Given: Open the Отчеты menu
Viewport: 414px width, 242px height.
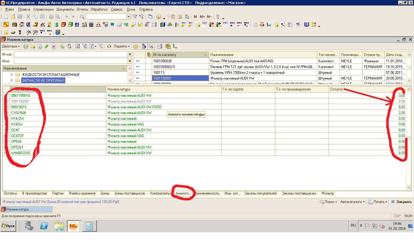Looking at the screenshot, I should [82, 9].
